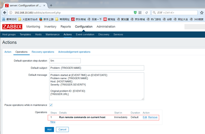Open the JD 京东商城 bookmark
Viewport: 205px width, 134px height.
point(79,19)
